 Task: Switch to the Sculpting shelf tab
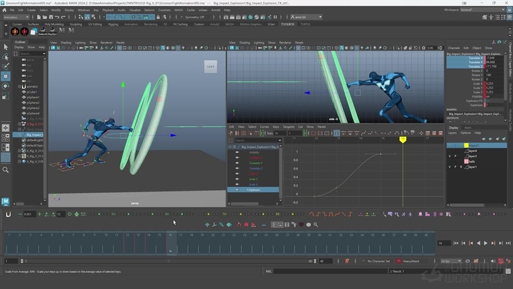click(x=76, y=25)
